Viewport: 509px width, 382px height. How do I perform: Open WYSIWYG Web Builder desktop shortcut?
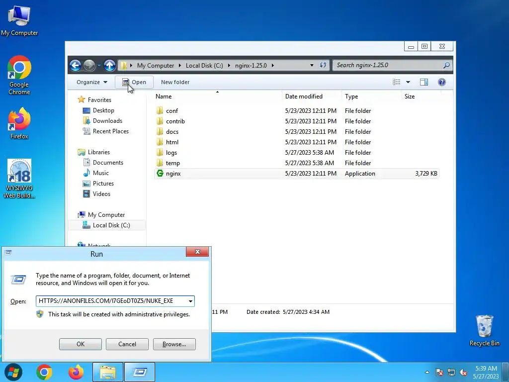tap(19, 179)
